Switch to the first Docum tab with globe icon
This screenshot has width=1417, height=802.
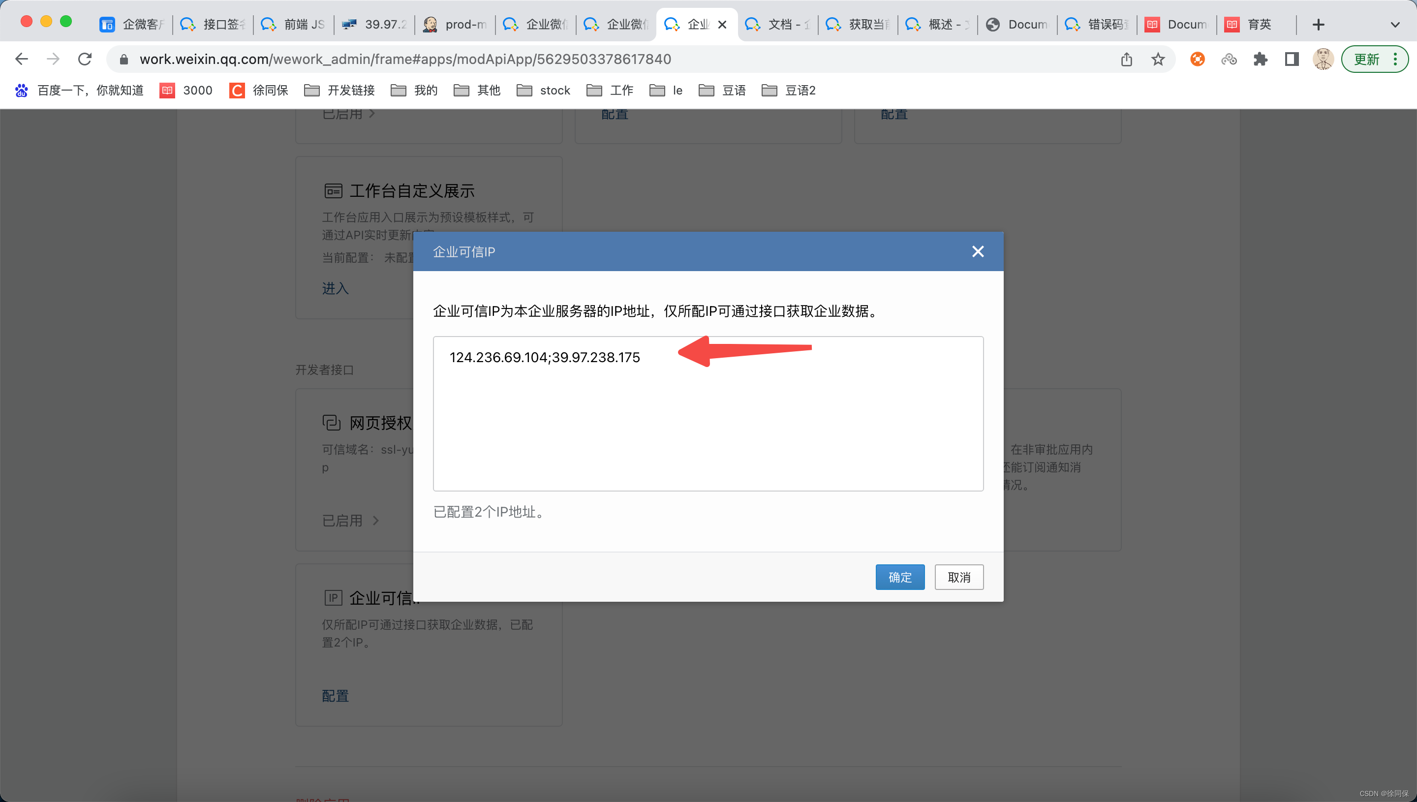1017,24
